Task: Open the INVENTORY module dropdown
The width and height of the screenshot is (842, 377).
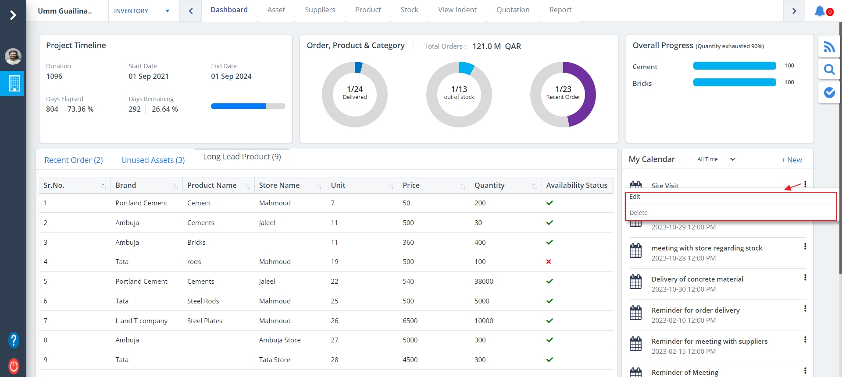Action: 142,11
